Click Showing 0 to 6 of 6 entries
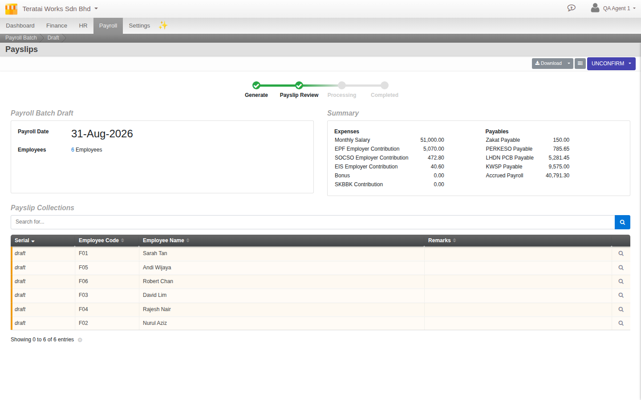The image size is (641, 400). coord(42,340)
